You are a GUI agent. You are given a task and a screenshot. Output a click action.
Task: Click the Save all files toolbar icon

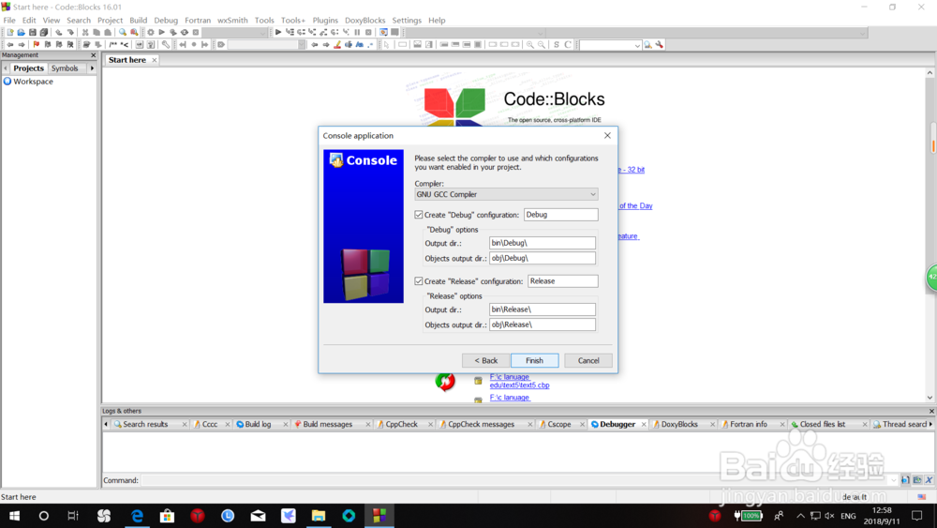click(44, 32)
